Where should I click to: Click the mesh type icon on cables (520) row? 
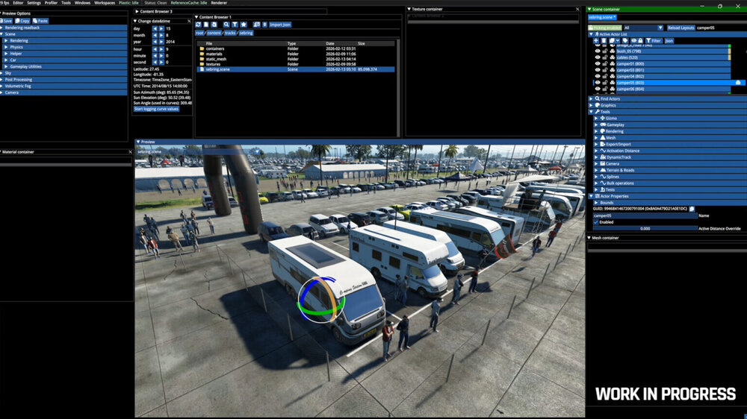point(613,57)
